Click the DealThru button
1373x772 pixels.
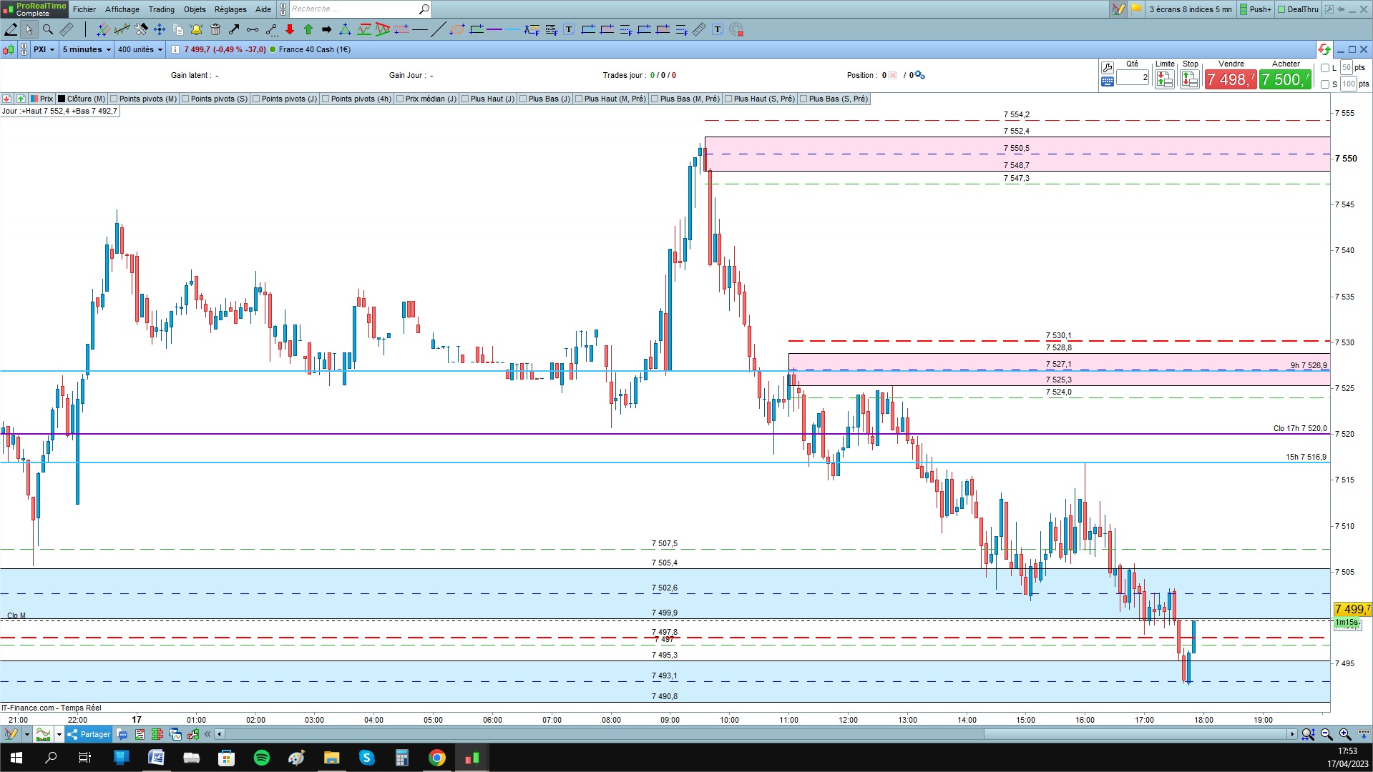[x=1298, y=9]
